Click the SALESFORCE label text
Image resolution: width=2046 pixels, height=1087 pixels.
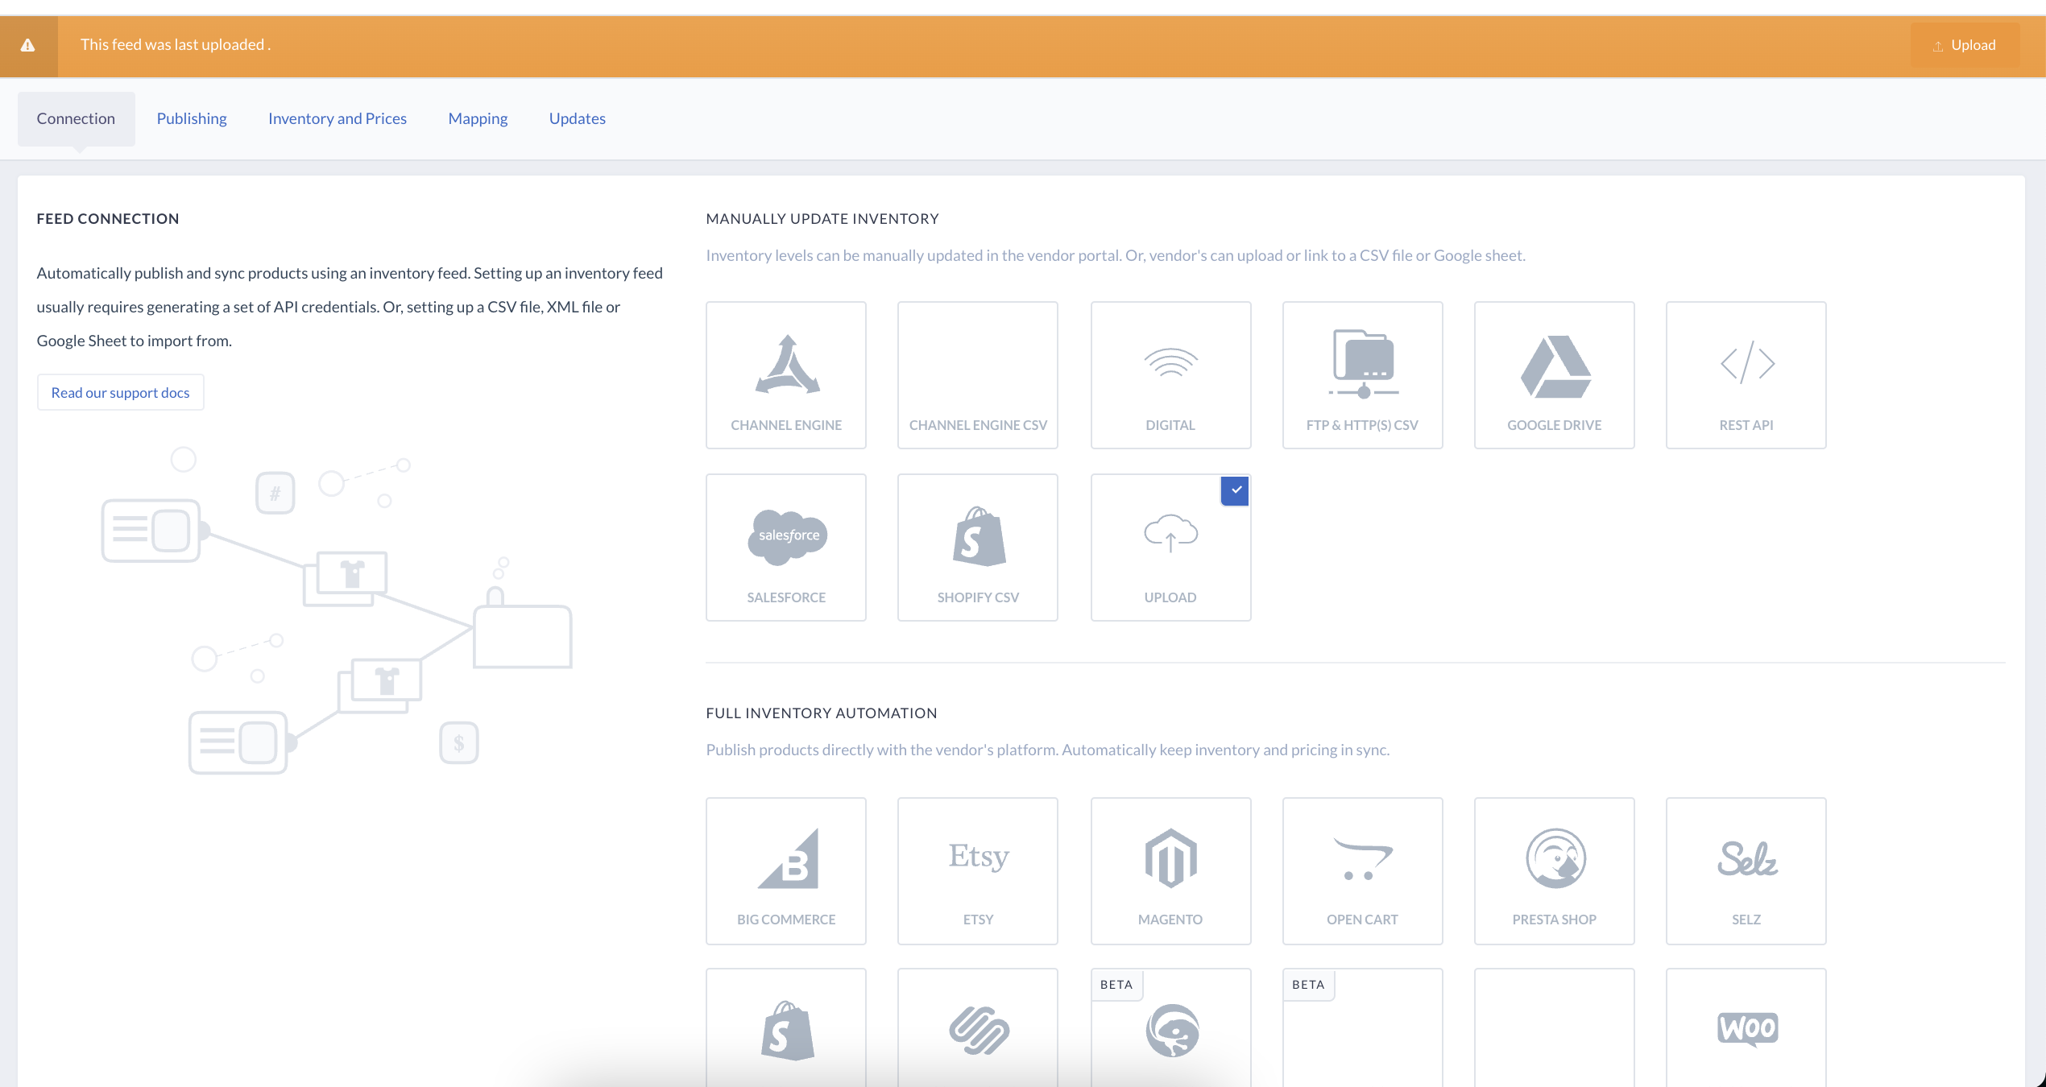[786, 597]
